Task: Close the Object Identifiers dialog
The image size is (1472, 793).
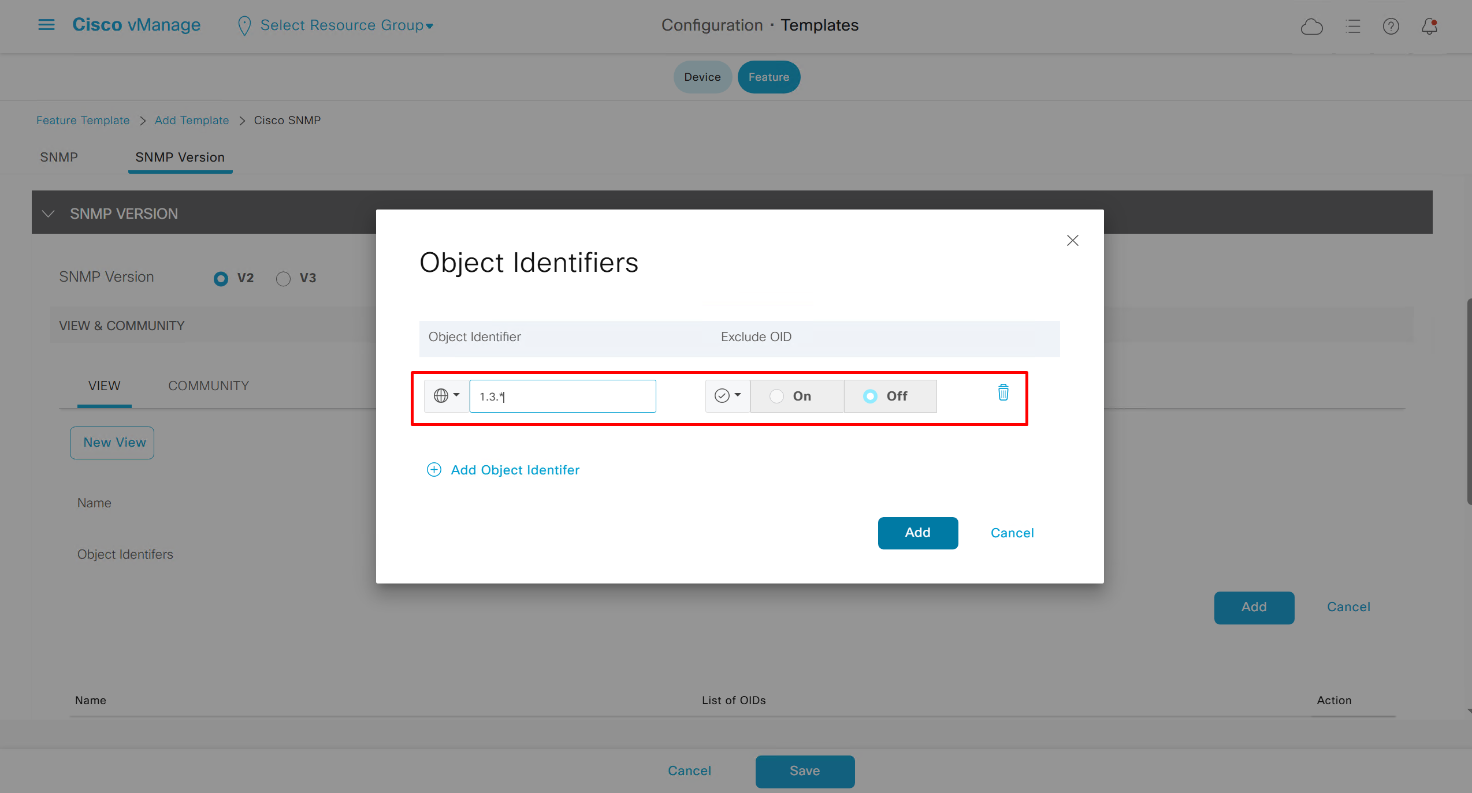Action: pos(1072,241)
